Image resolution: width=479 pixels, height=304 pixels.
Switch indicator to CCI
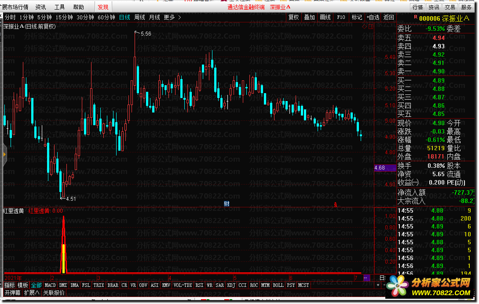tap(242, 285)
